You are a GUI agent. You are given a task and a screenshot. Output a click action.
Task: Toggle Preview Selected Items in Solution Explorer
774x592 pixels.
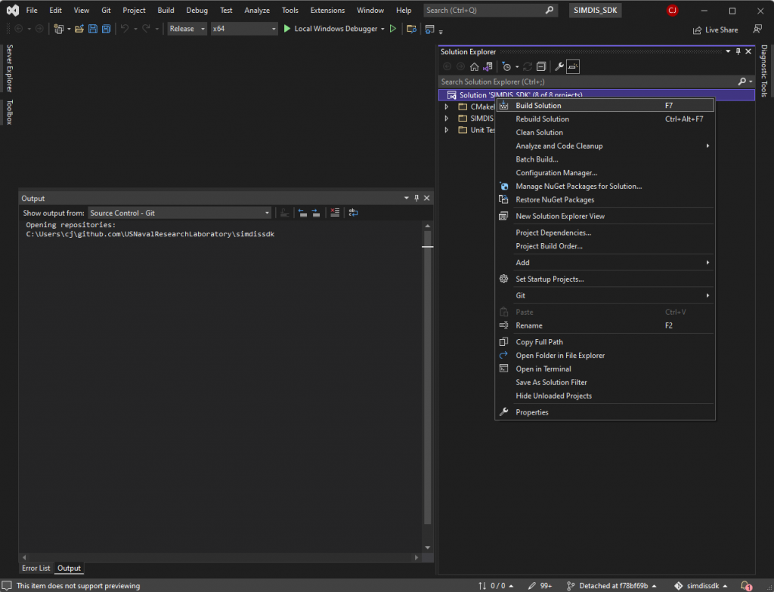coord(573,66)
